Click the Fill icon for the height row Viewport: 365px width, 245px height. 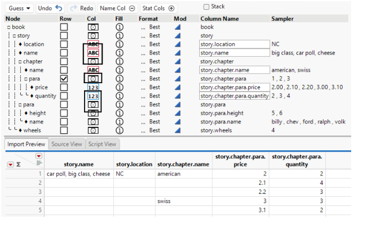(x=119, y=113)
